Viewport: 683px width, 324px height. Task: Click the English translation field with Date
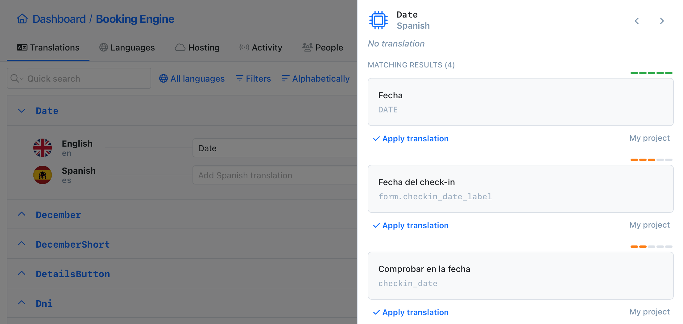(x=275, y=148)
